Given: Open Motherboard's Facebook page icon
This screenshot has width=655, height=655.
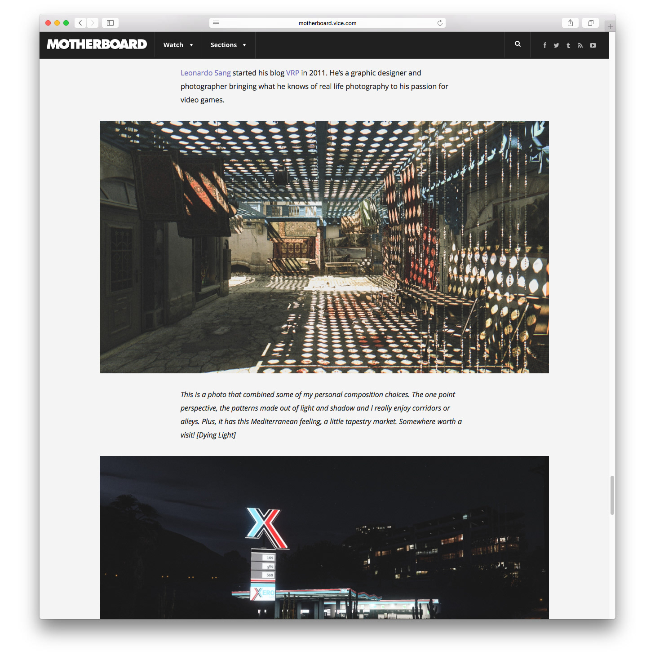Looking at the screenshot, I should tap(545, 45).
